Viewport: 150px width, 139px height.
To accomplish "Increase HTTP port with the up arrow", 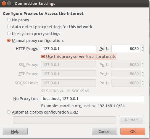I will coord(143,47).
